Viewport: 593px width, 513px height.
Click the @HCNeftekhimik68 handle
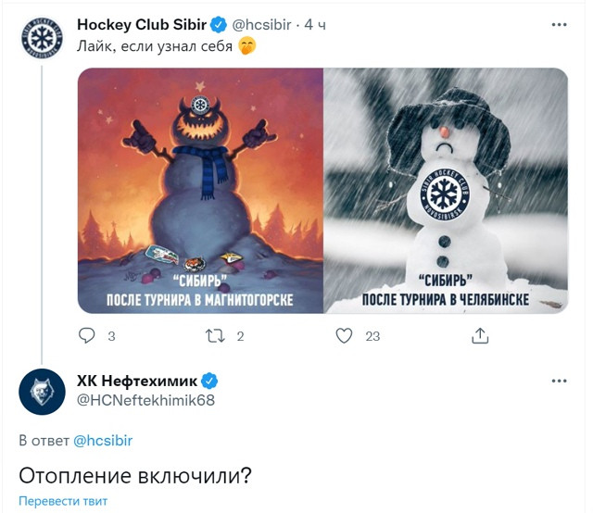145,400
